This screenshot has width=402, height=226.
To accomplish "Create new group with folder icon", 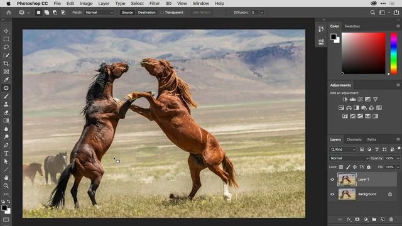I will tap(374, 219).
